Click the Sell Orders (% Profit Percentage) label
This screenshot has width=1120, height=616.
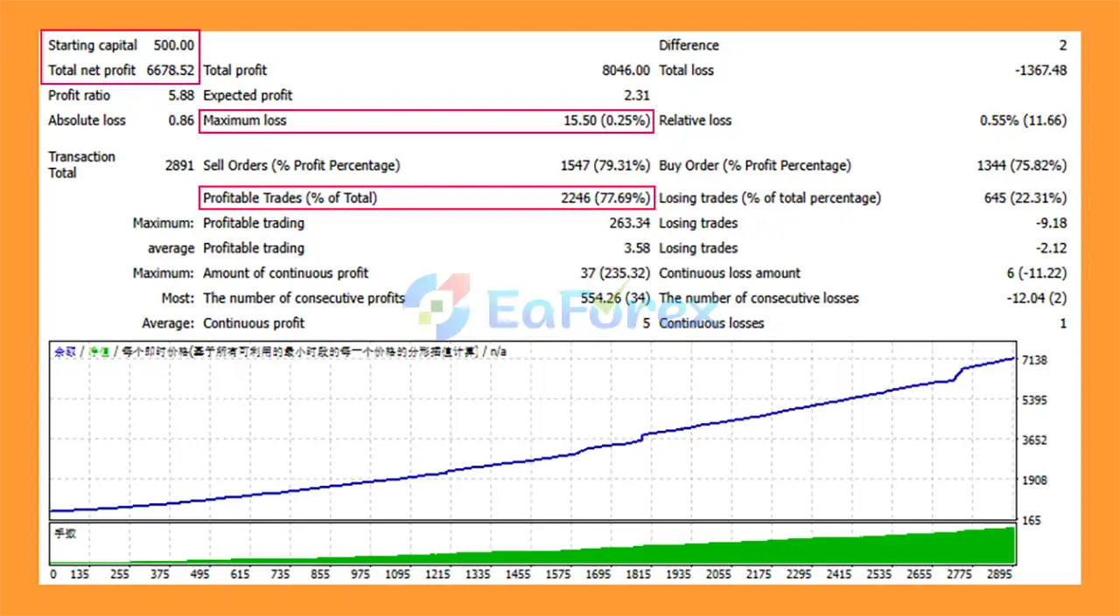[301, 165]
